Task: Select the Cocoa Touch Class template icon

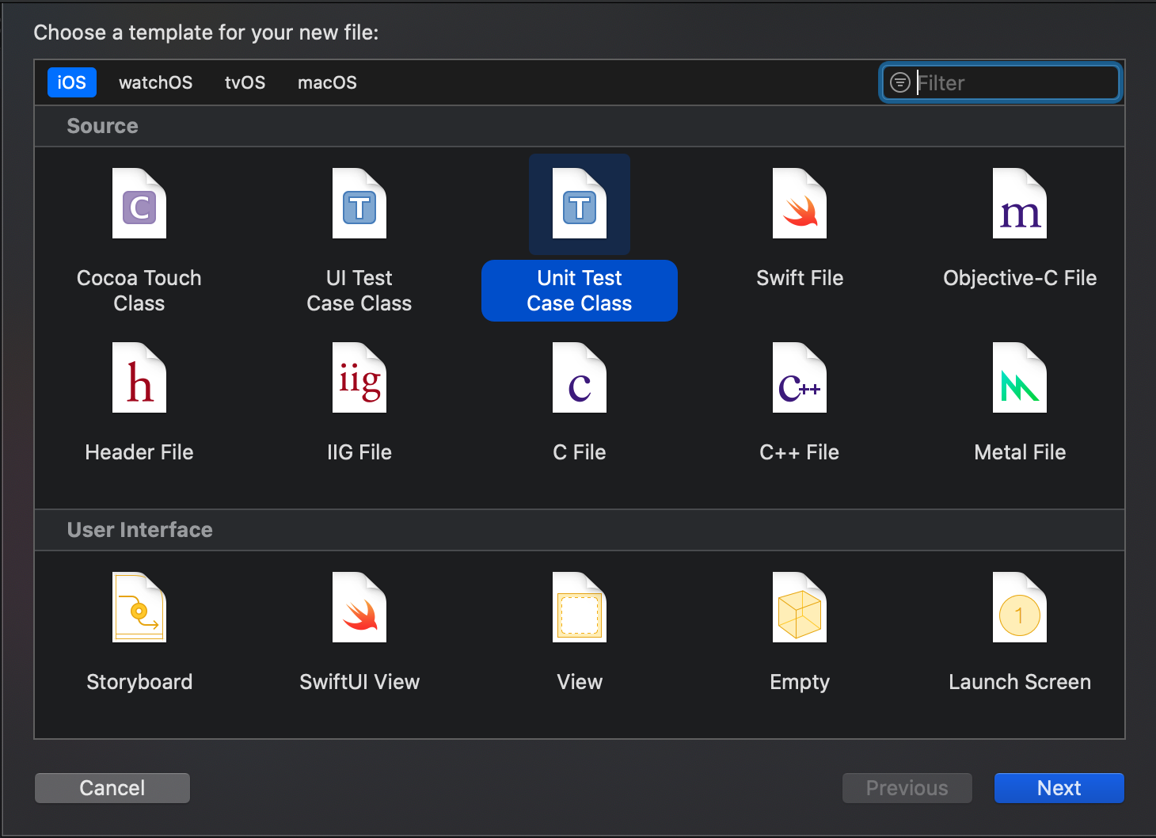Action: (x=139, y=204)
